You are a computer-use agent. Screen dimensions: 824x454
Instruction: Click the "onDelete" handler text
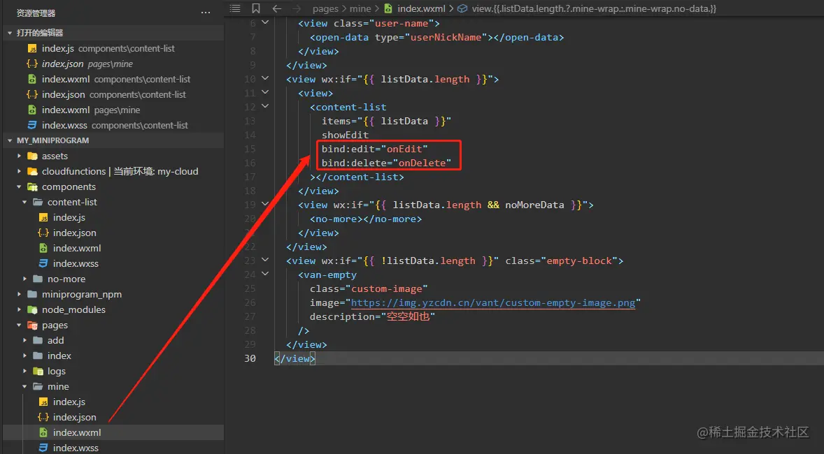coord(422,163)
